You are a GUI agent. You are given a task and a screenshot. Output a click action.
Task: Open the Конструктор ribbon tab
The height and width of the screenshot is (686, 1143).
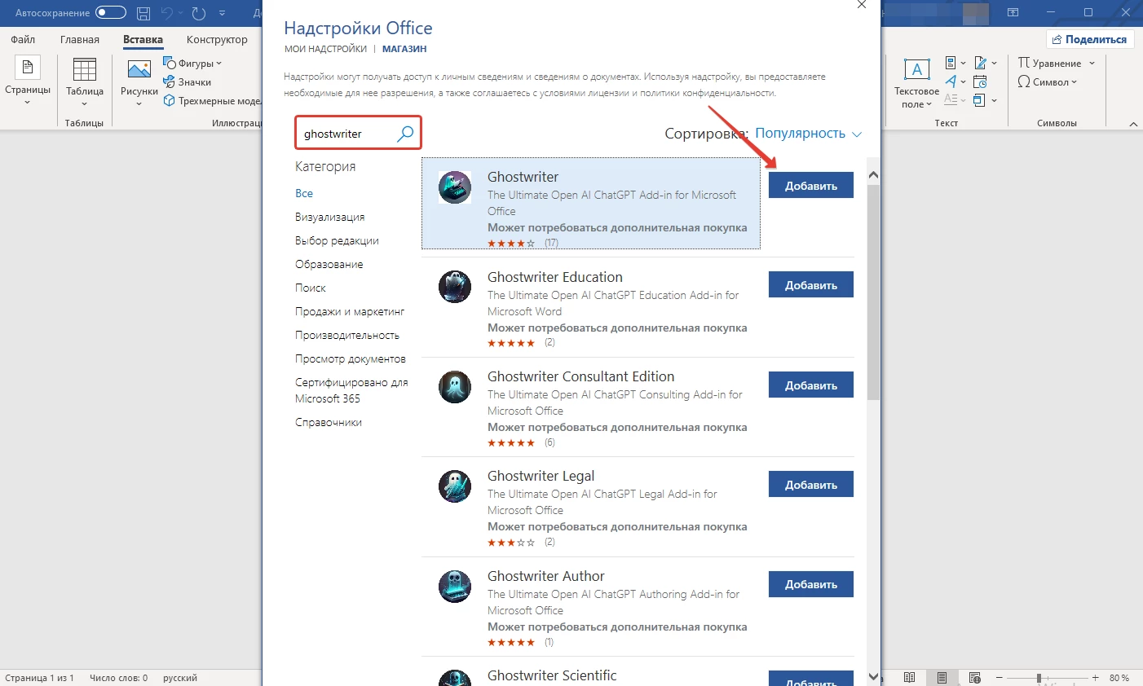click(217, 39)
